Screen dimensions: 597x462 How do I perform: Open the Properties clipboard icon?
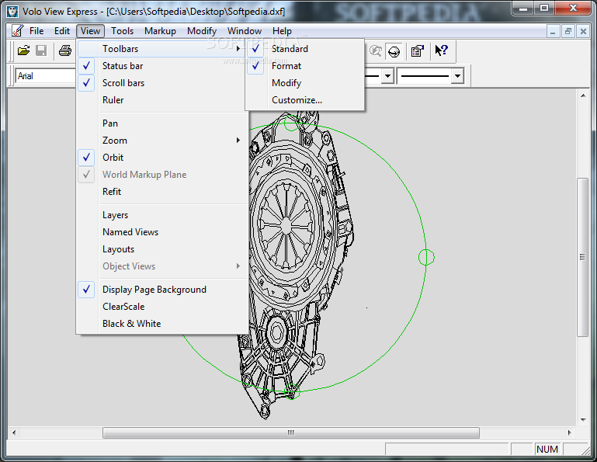coord(418,50)
